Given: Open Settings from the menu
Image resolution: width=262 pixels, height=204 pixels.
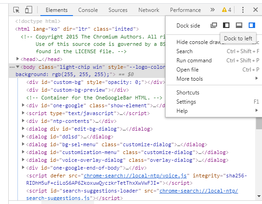Looking at the screenshot, I should 214,102.
